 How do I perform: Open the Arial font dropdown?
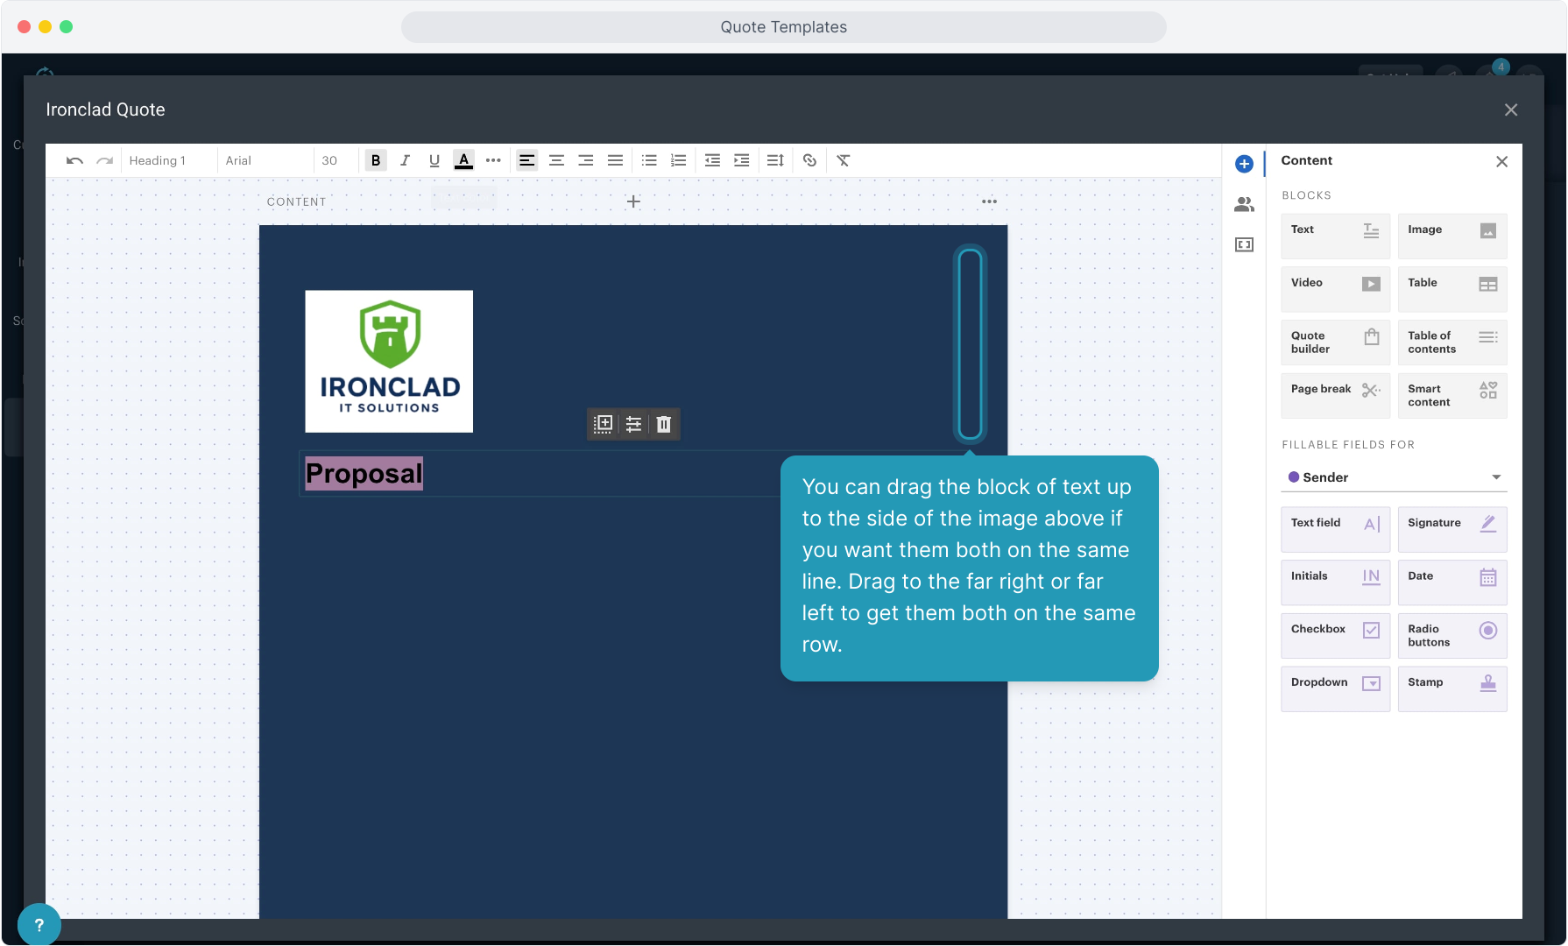[263, 160]
